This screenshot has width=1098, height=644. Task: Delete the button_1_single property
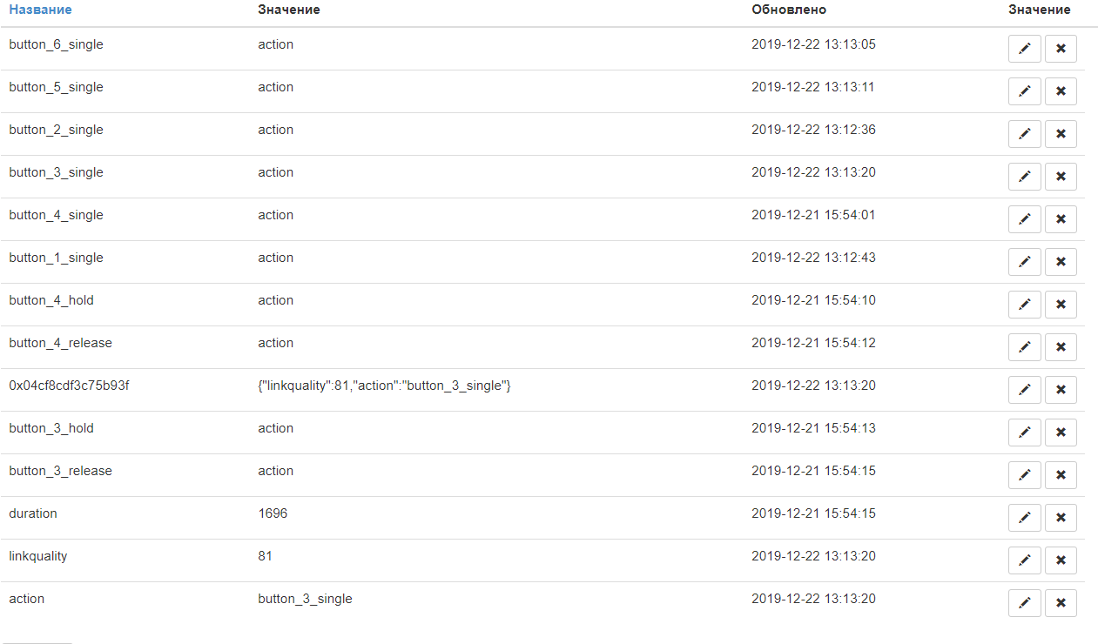coord(1061,262)
